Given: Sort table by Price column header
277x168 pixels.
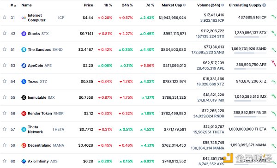Looking at the screenshot, I should [88, 5].
